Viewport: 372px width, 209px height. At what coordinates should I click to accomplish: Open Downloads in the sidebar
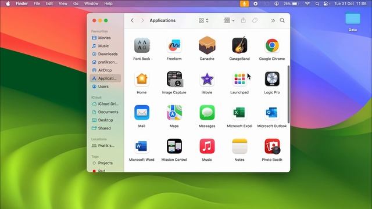(105, 54)
